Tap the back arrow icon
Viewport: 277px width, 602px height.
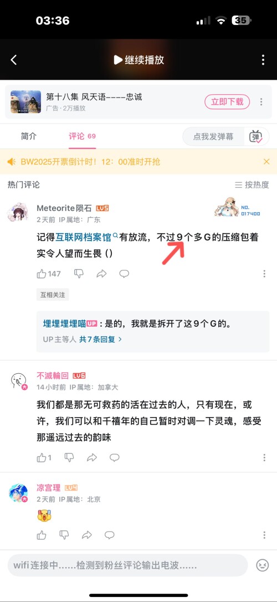[14, 60]
